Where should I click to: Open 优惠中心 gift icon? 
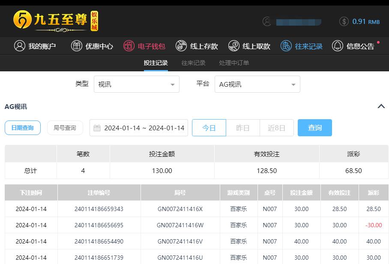click(x=76, y=46)
